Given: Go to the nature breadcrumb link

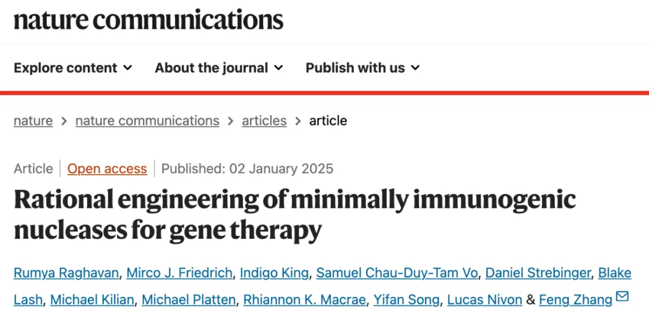Looking at the screenshot, I should click(33, 121).
